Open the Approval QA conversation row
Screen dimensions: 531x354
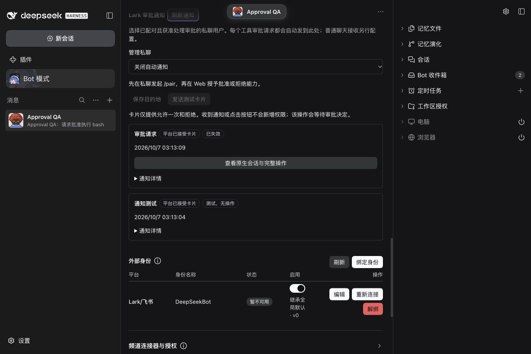[60, 120]
